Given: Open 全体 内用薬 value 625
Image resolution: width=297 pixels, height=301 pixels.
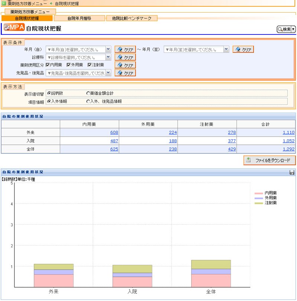Looking at the screenshot, I should tap(114, 149).
